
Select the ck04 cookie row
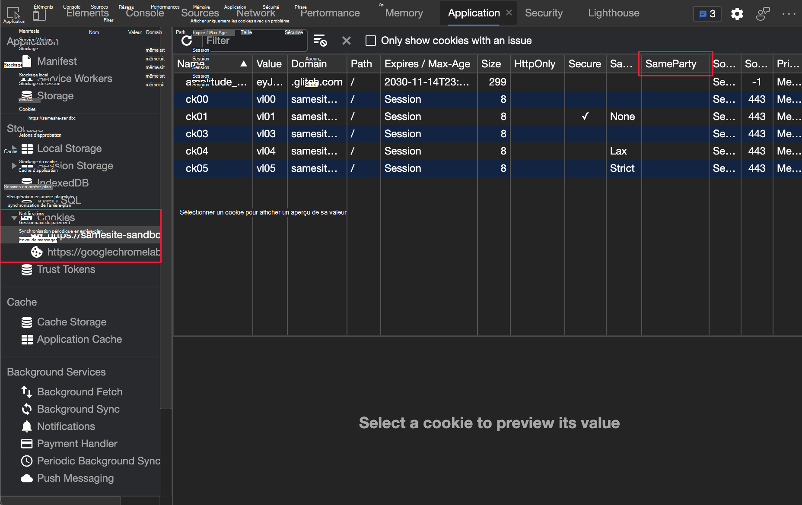point(487,151)
